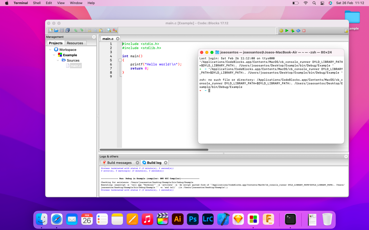Image resolution: width=369 pixels, height=230 pixels.
Task: Click the blue Rebuild icon
Action: pos(298,31)
